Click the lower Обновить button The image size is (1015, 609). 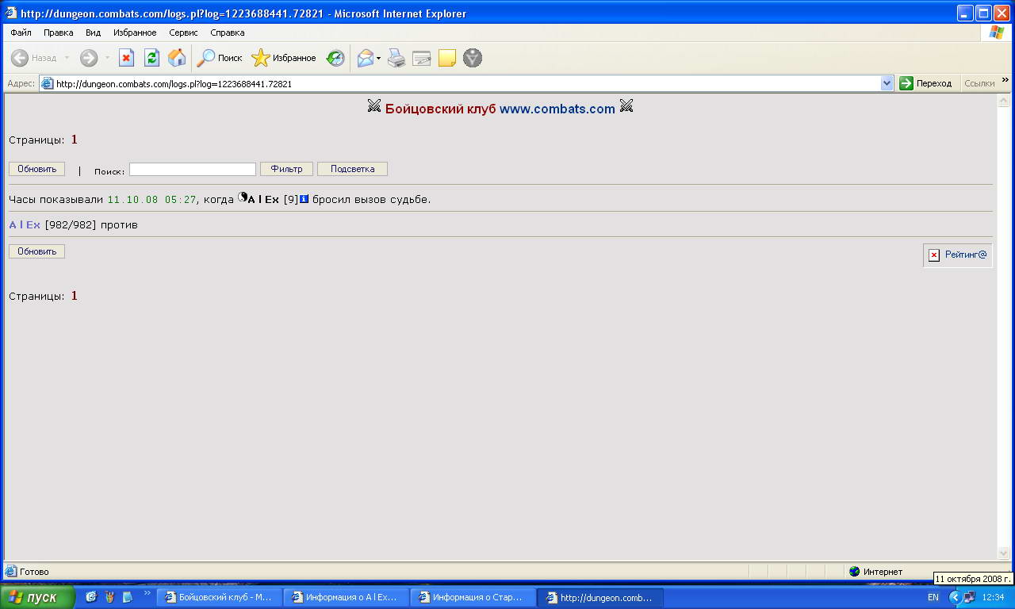click(37, 251)
